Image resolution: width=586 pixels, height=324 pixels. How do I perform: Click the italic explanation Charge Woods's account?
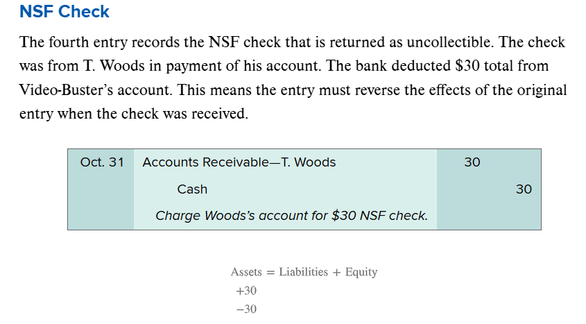click(291, 216)
